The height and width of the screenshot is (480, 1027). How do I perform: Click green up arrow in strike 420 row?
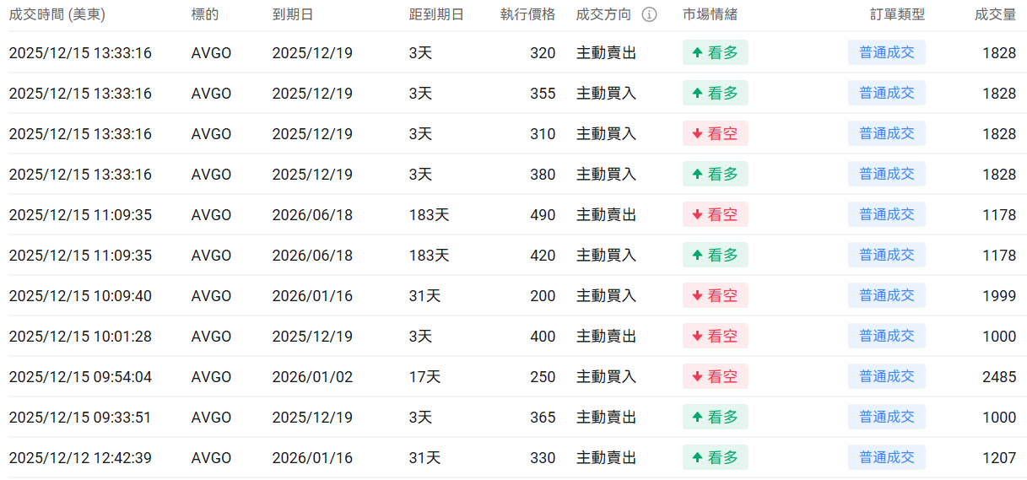click(x=697, y=256)
